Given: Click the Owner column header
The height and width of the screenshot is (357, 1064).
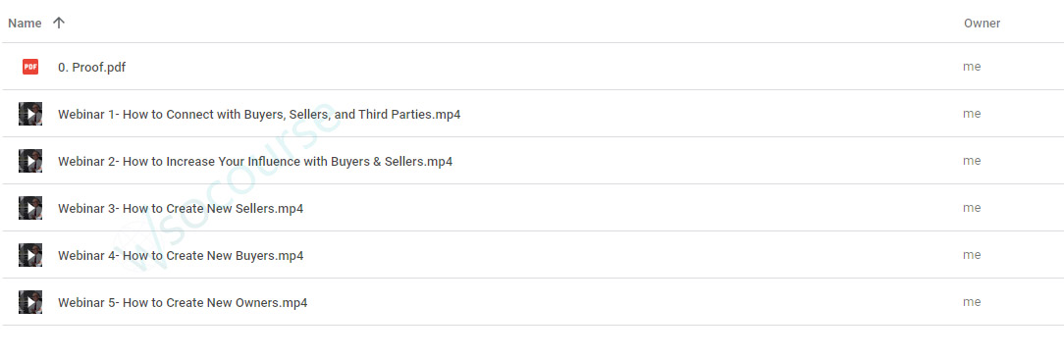Looking at the screenshot, I should pyautogui.click(x=982, y=23).
